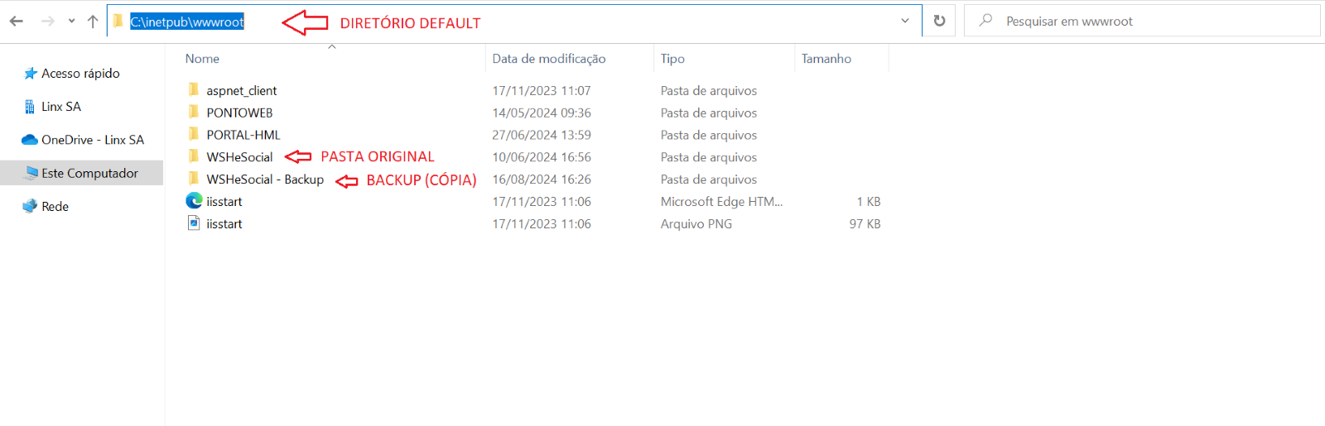This screenshot has width=1325, height=426.
Task: Refresh the wwwroot folder view
Action: point(939,22)
